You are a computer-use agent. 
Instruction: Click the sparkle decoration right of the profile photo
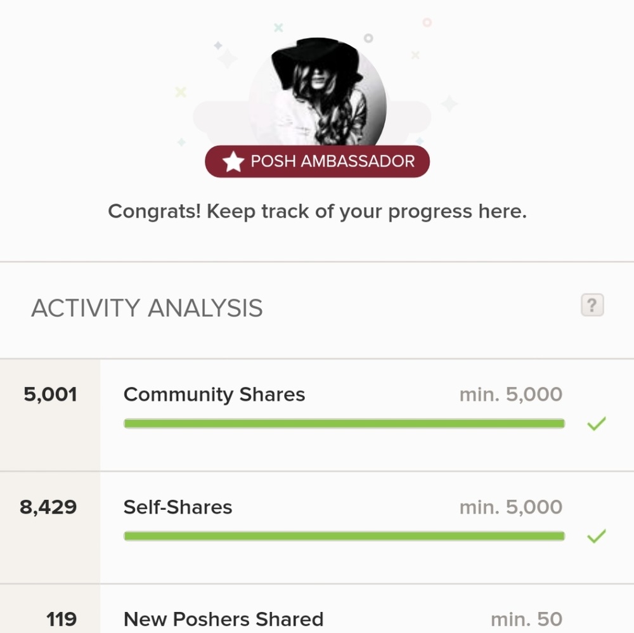pyautogui.click(x=449, y=103)
